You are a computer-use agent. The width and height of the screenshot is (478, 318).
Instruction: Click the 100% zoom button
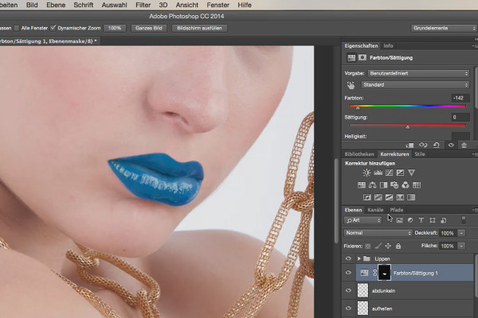pyautogui.click(x=115, y=28)
